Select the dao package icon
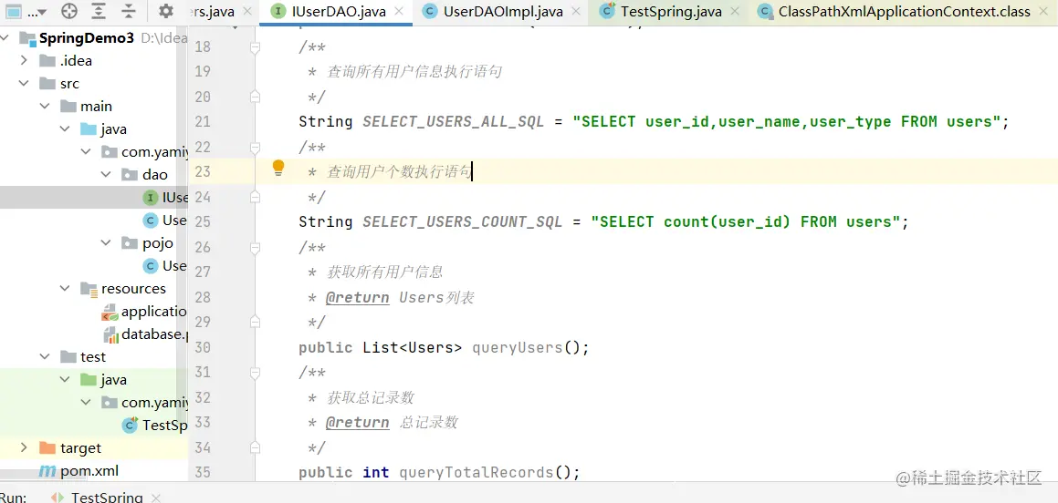 (x=130, y=174)
